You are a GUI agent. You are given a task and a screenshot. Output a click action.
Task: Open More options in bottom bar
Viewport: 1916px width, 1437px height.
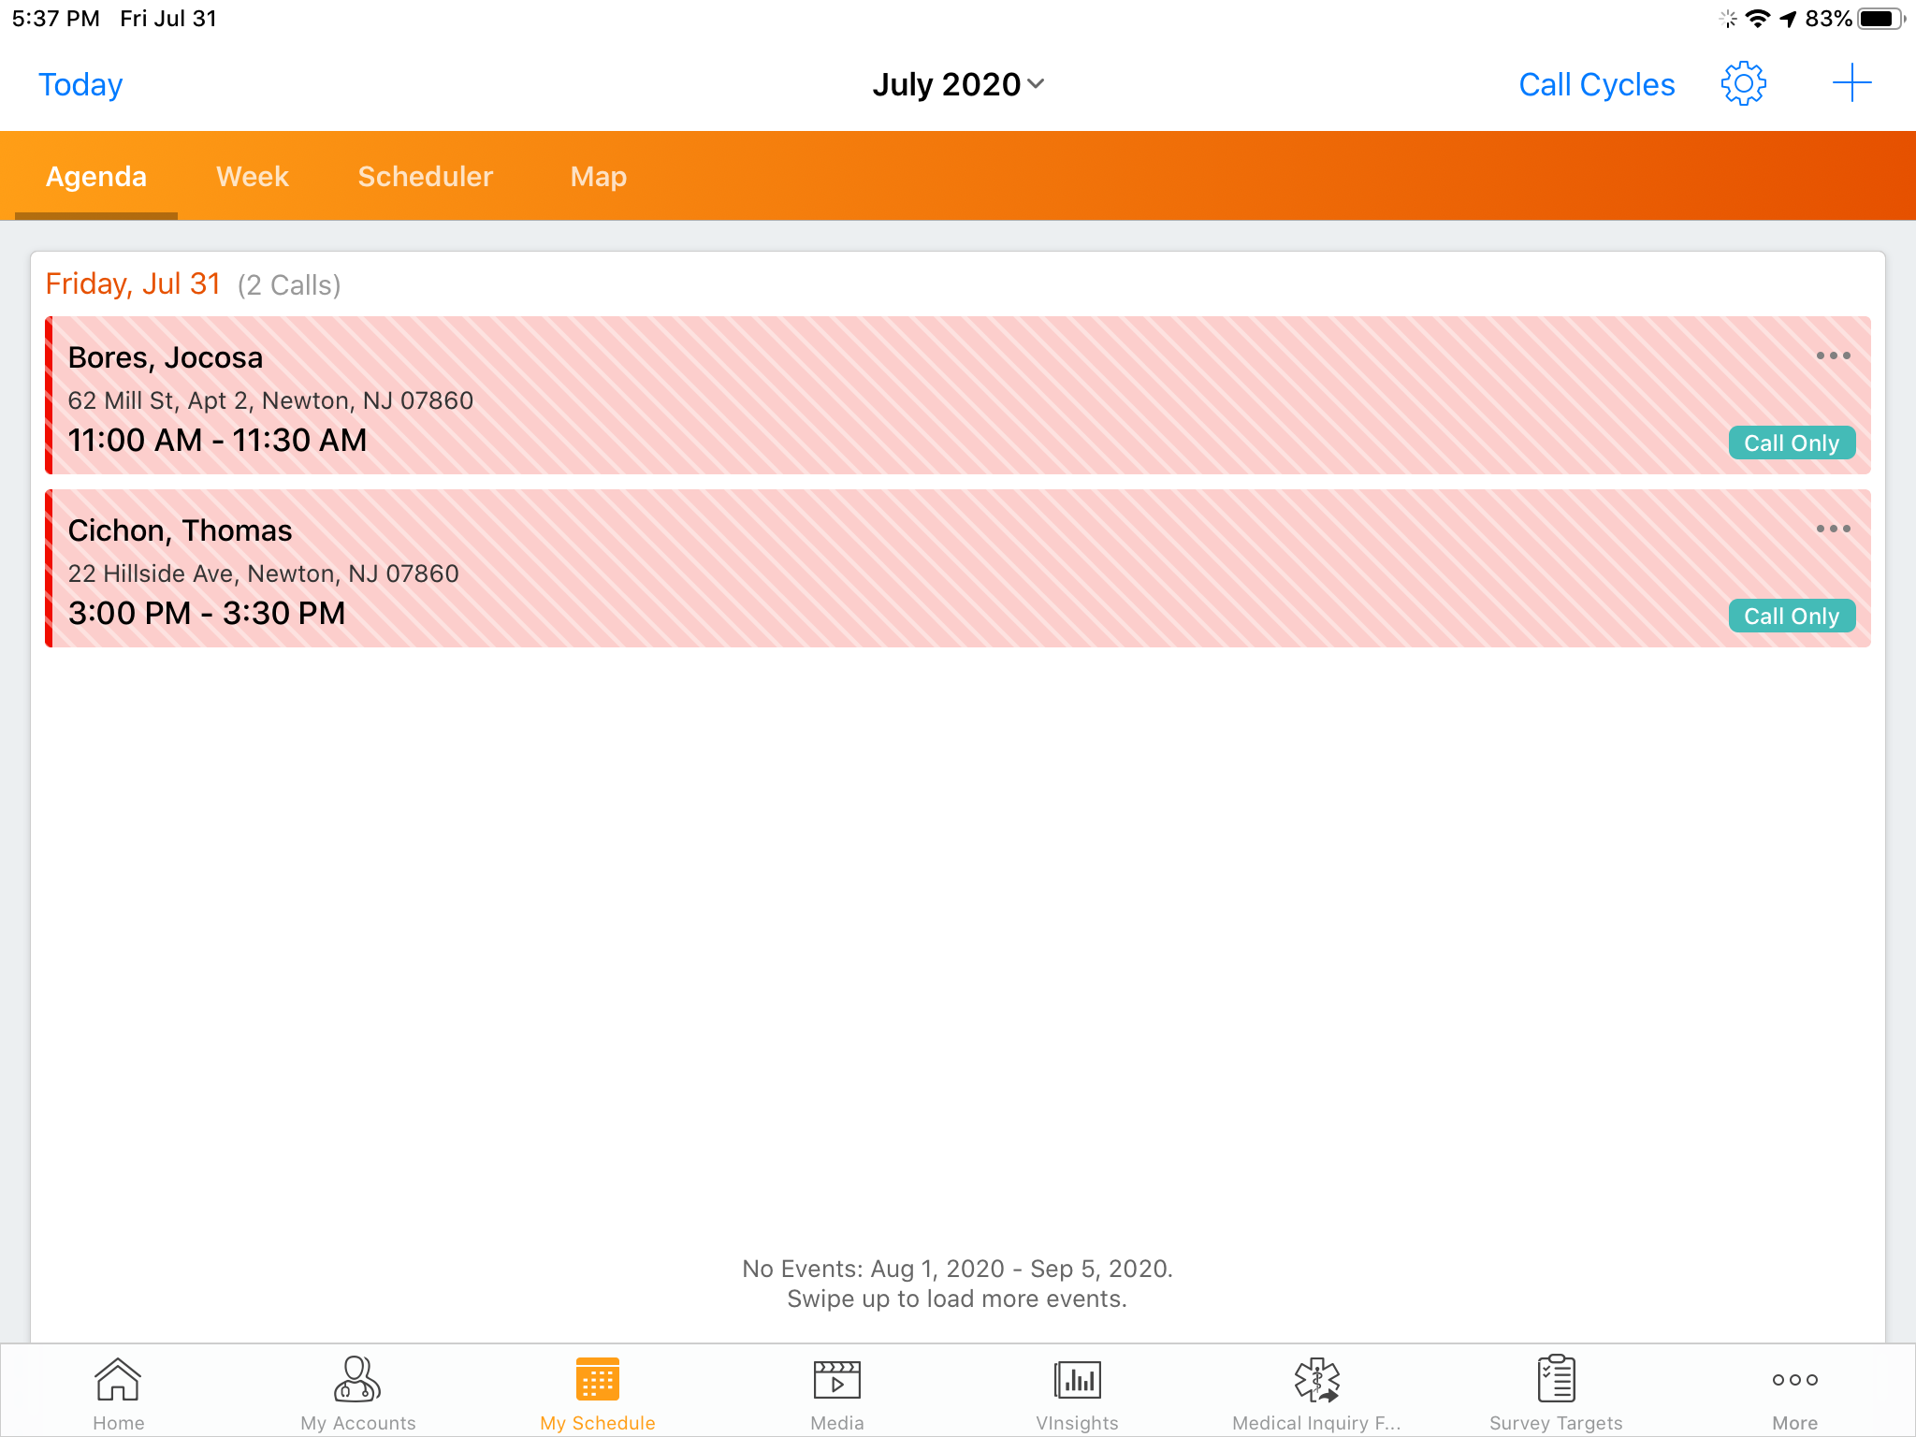[x=1794, y=1392]
